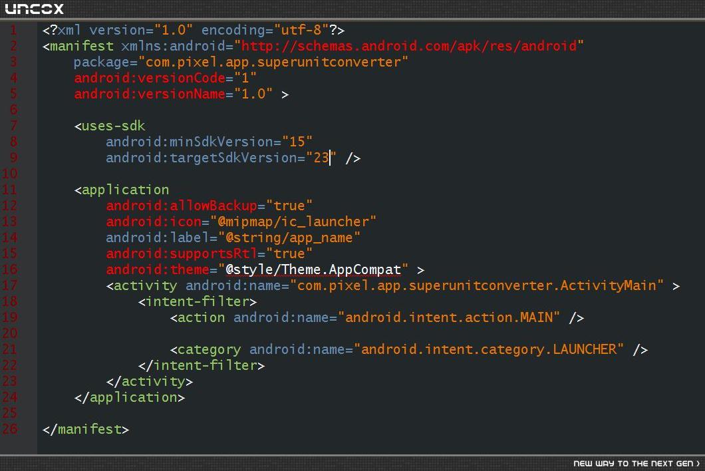The image size is (705, 471).
Task: Click the uses-sdk opening tag
Action: 110,126
